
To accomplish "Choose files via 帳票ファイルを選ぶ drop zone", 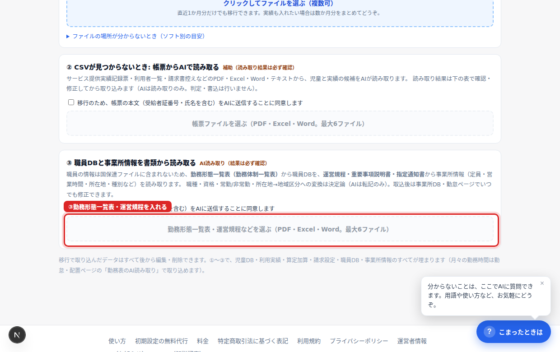I will click(x=280, y=123).
